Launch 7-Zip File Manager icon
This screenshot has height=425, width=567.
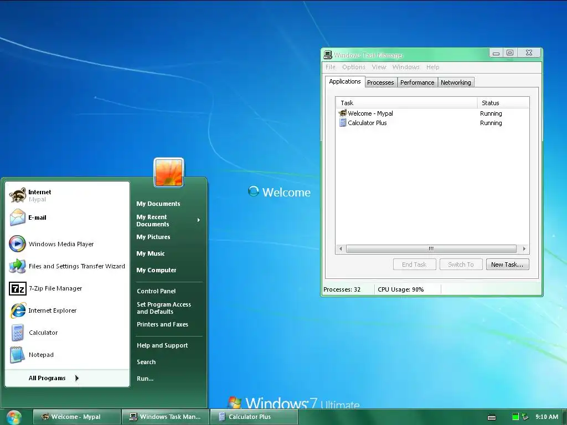coord(17,288)
